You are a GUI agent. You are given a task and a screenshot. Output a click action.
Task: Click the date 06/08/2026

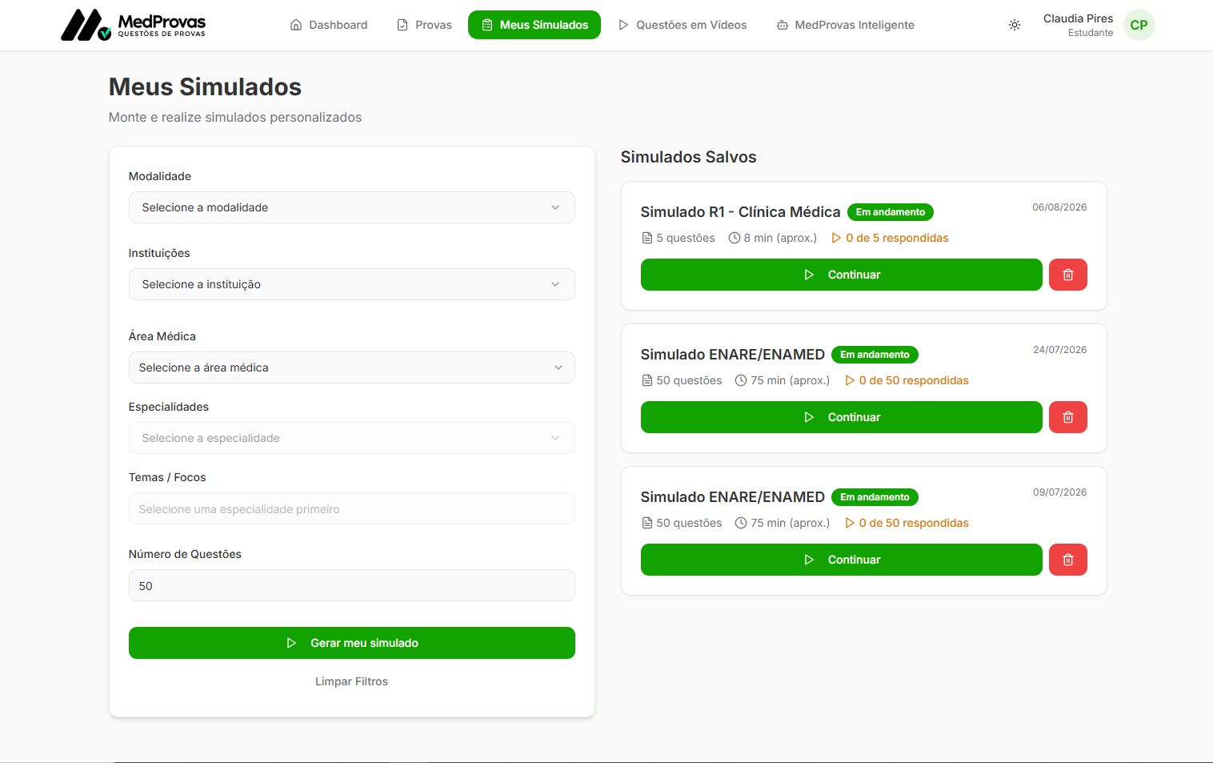[x=1059, y=207]
